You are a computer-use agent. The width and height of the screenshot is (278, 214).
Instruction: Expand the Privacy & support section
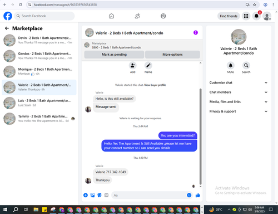239,111
